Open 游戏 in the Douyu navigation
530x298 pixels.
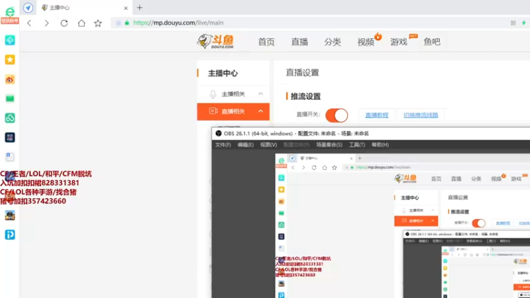(399, 42)
